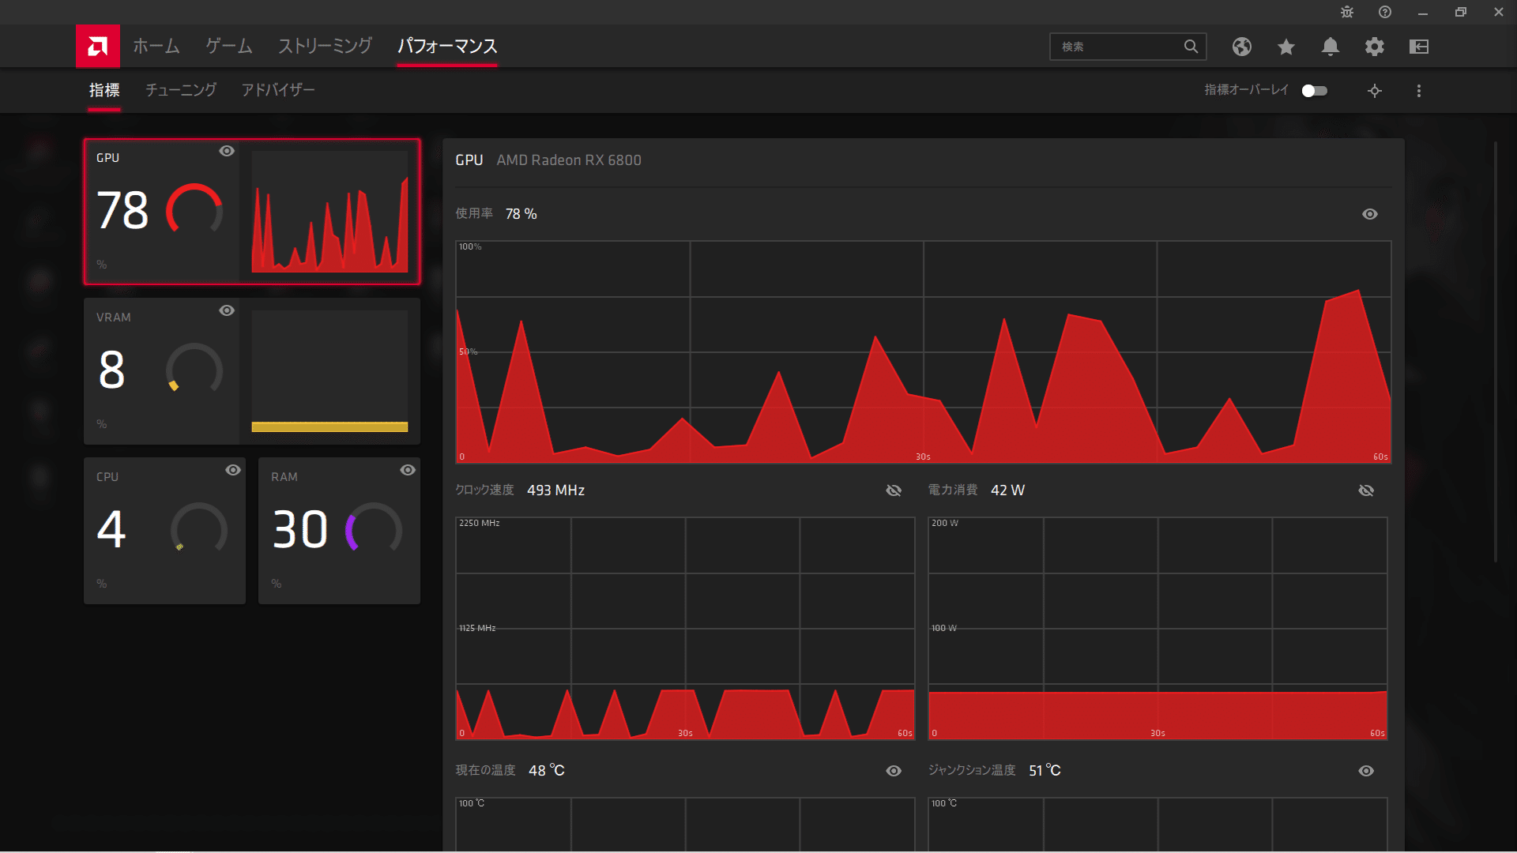Open the bug report icon

pos(1347,12)
